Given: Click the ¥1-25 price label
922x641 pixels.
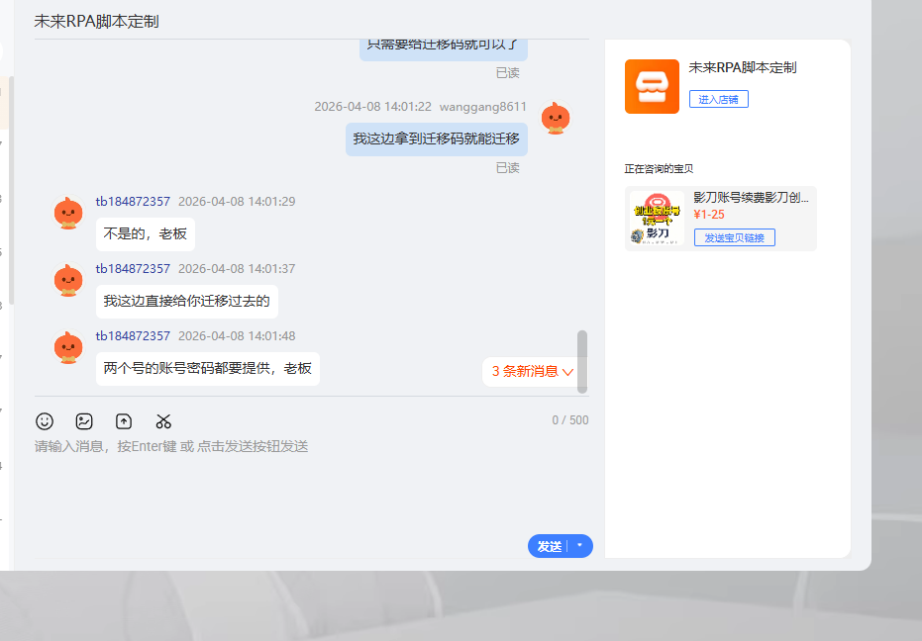Looking at the screenshot, I should 710,214.
